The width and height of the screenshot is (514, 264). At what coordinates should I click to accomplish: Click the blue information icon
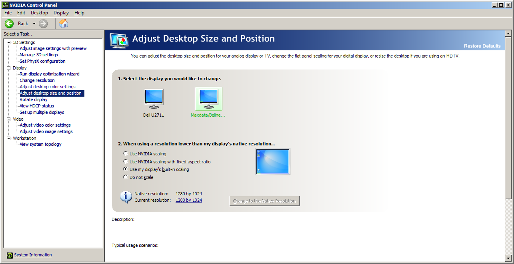(126, 197)
